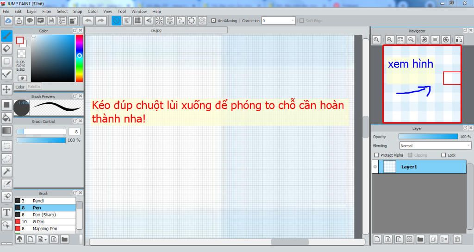Screen dimensions: 474x252
Task: Close the Color panel
Action: pos(81,31)
